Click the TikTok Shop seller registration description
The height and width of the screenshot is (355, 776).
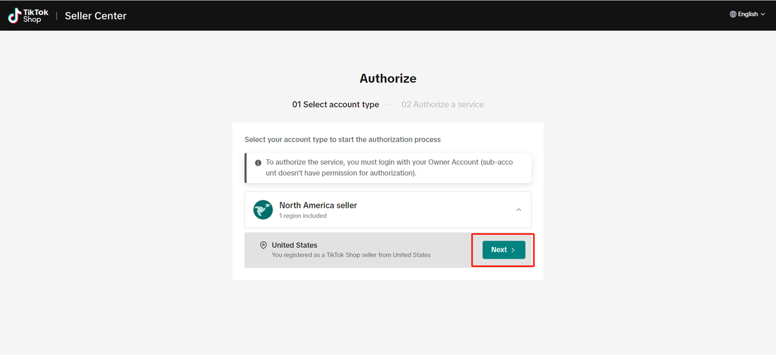click(x=351, y=255)
